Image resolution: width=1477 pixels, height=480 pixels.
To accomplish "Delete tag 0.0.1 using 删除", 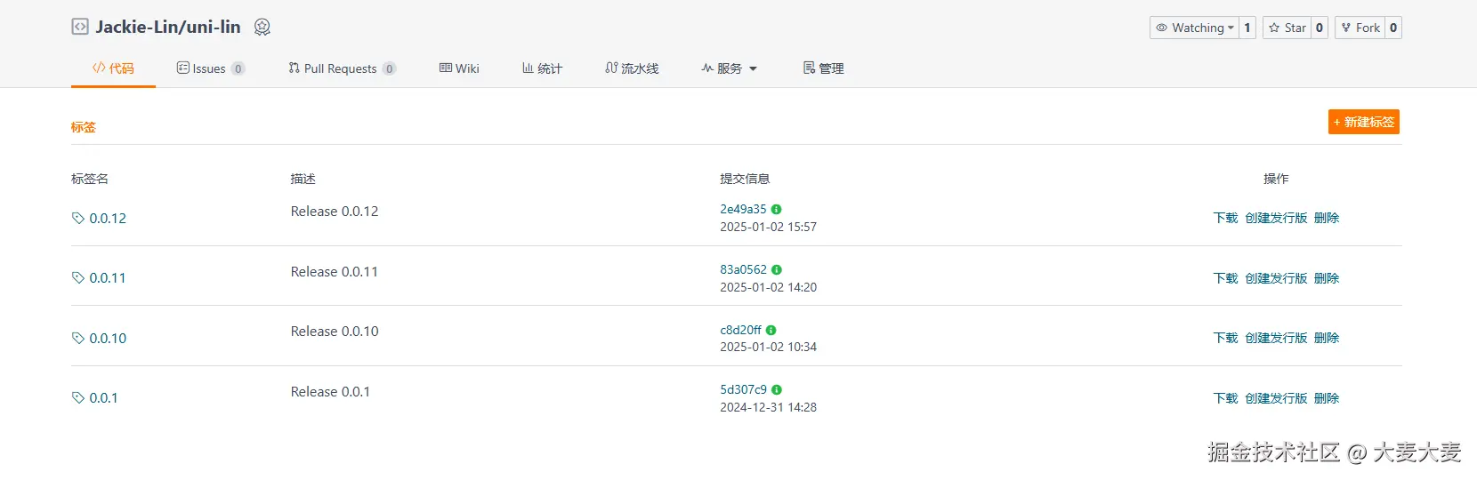I will click(x=1326, y=398).
